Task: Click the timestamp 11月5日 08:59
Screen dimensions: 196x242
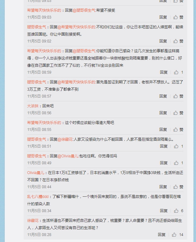Action: [x=39, y=72]
